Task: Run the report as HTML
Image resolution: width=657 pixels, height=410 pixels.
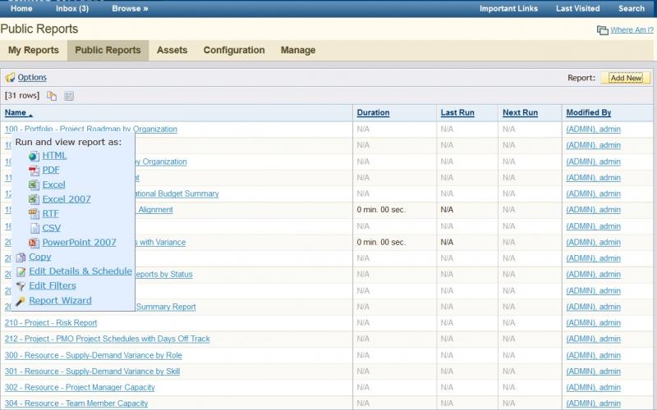Action: pos(54,156)
